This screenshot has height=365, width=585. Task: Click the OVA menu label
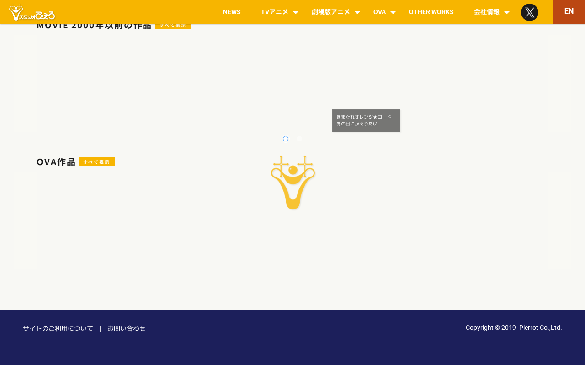[379, 12]
